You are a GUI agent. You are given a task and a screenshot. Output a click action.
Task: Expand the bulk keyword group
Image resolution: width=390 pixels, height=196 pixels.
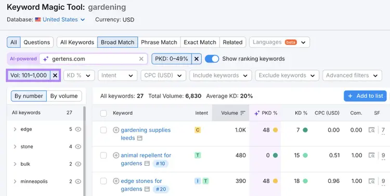tap(15, 164)
